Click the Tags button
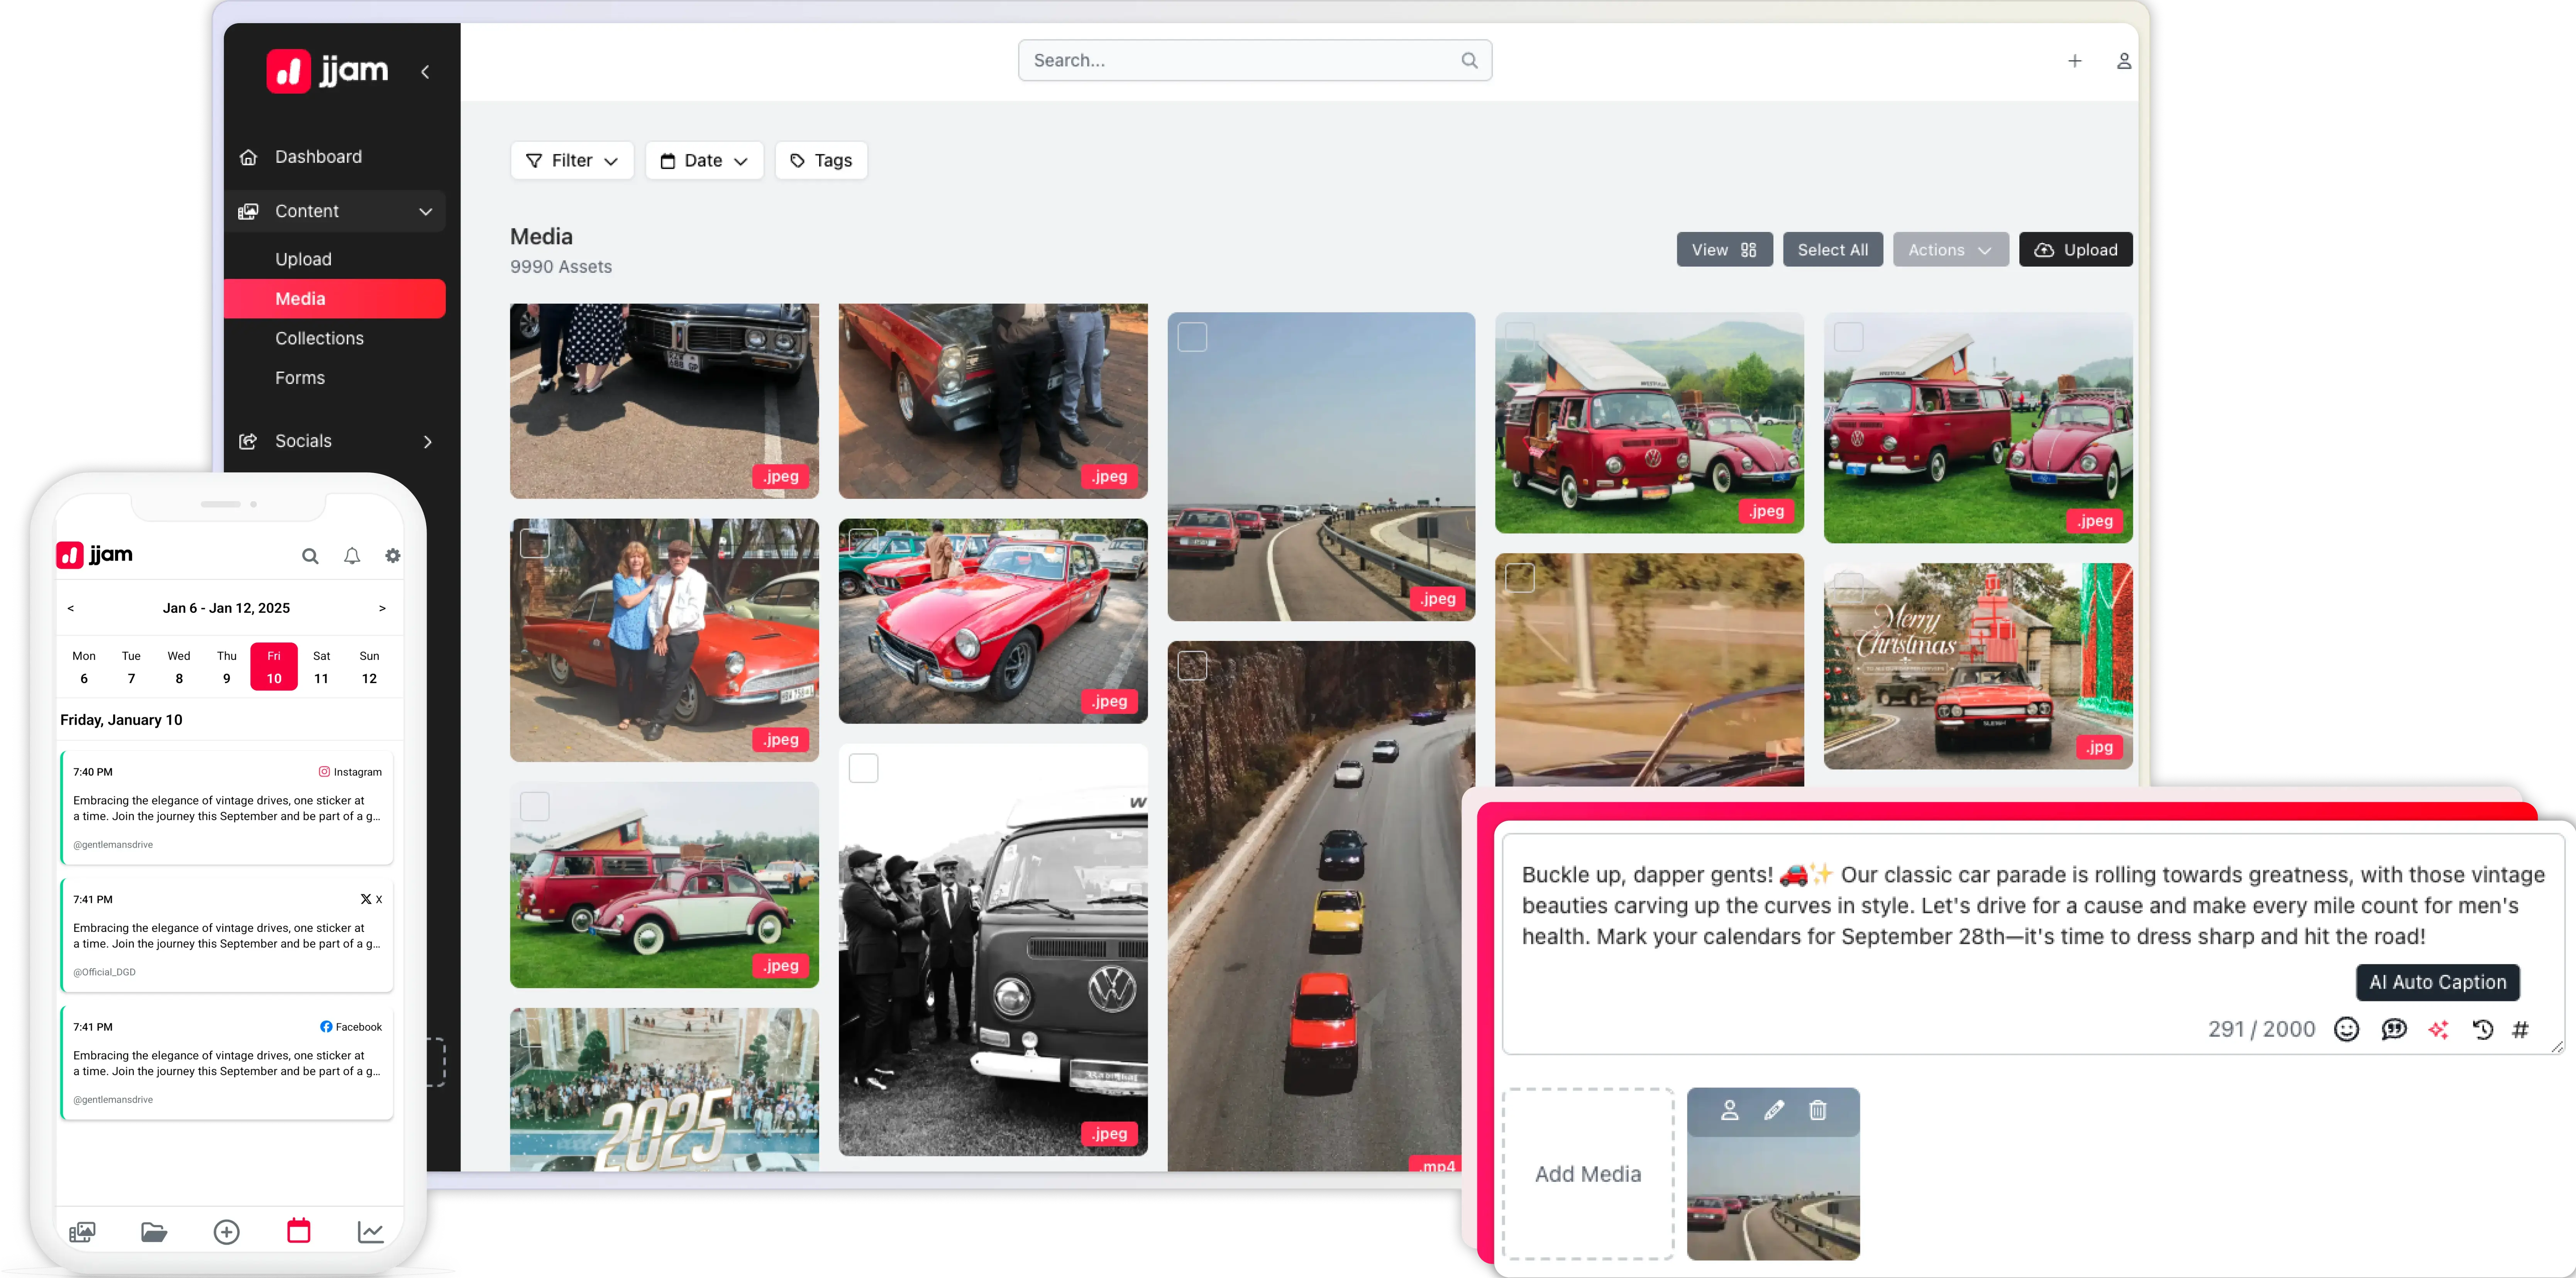Image resolution: width=2576 pixels, height=1278 pixels. click(821, 161)
